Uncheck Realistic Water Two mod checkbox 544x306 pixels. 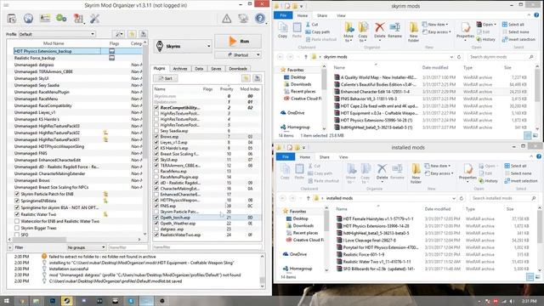tap(17, 214)
